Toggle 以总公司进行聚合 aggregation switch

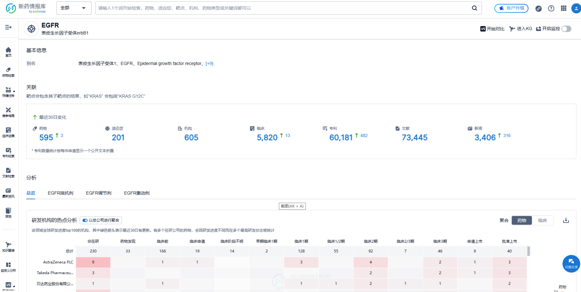coord(85,220)
